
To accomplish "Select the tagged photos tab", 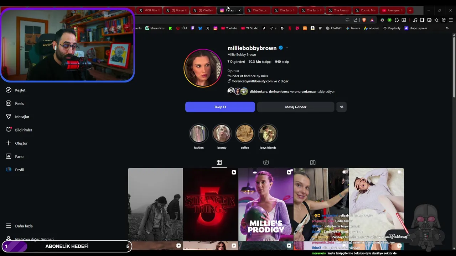I will [x=313, y=162].
